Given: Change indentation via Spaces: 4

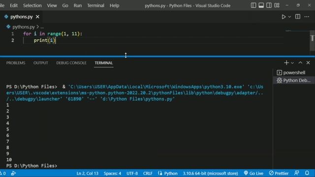Looking at the screenshot, I should click(112, 173).
